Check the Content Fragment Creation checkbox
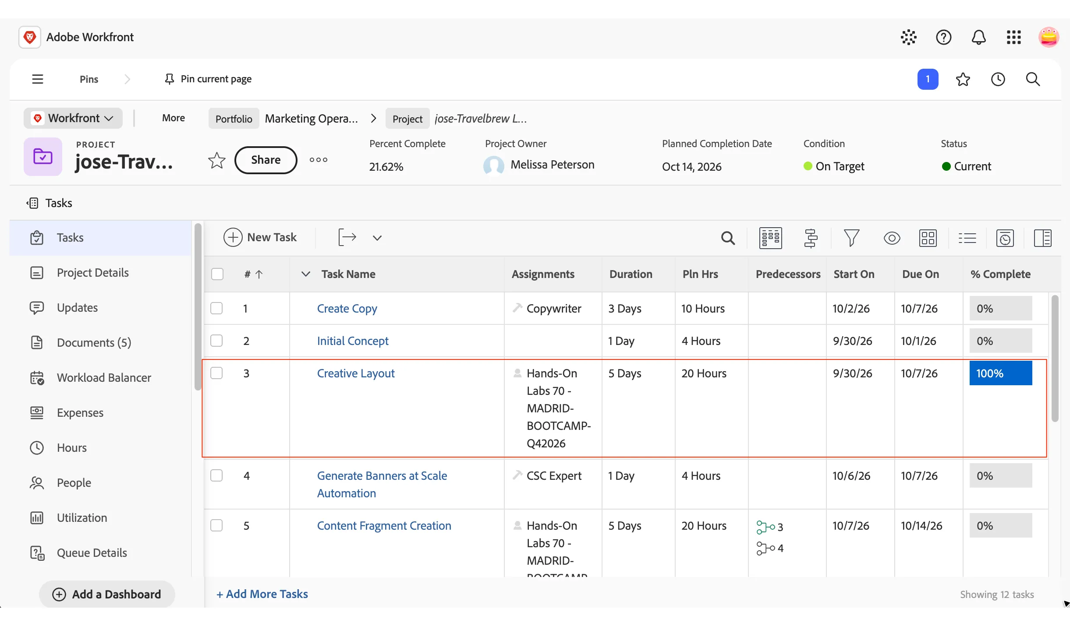 [216, 525]
